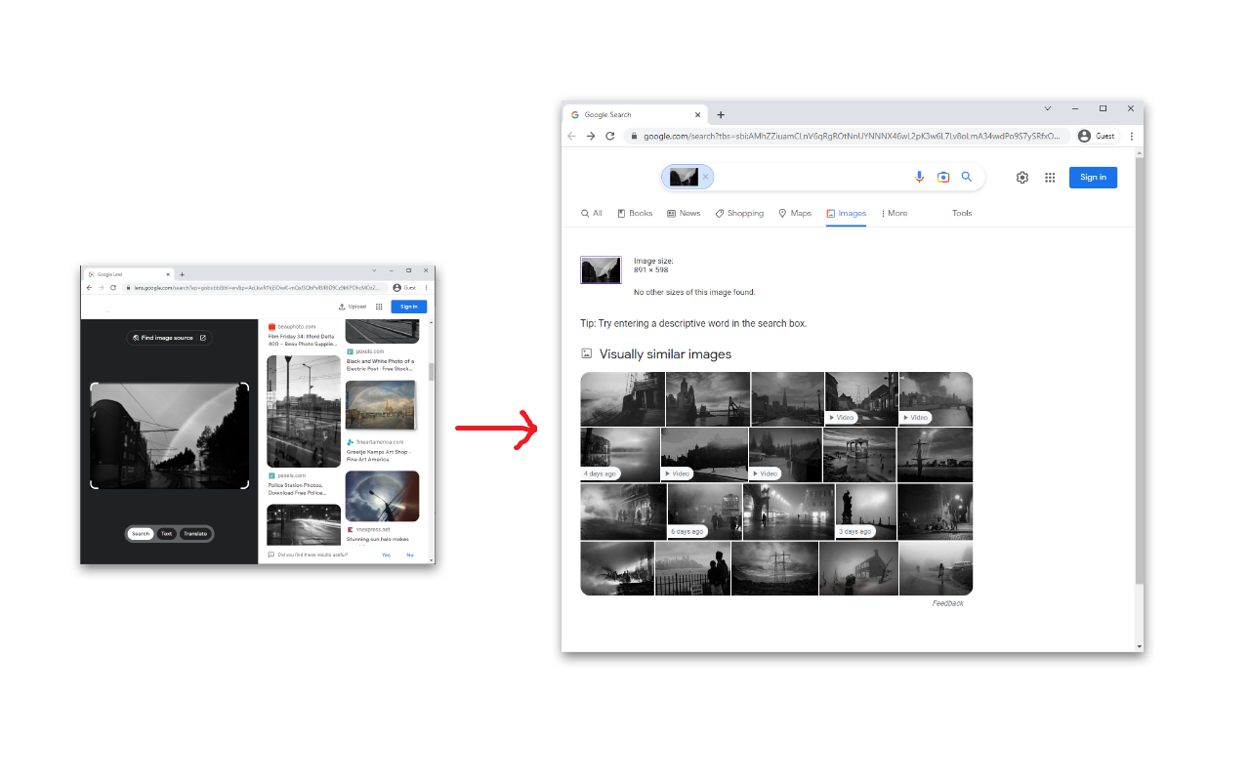1250x781 pixels.
Task: Click the Google Search page scrollbar
Action: (1139, 371)
